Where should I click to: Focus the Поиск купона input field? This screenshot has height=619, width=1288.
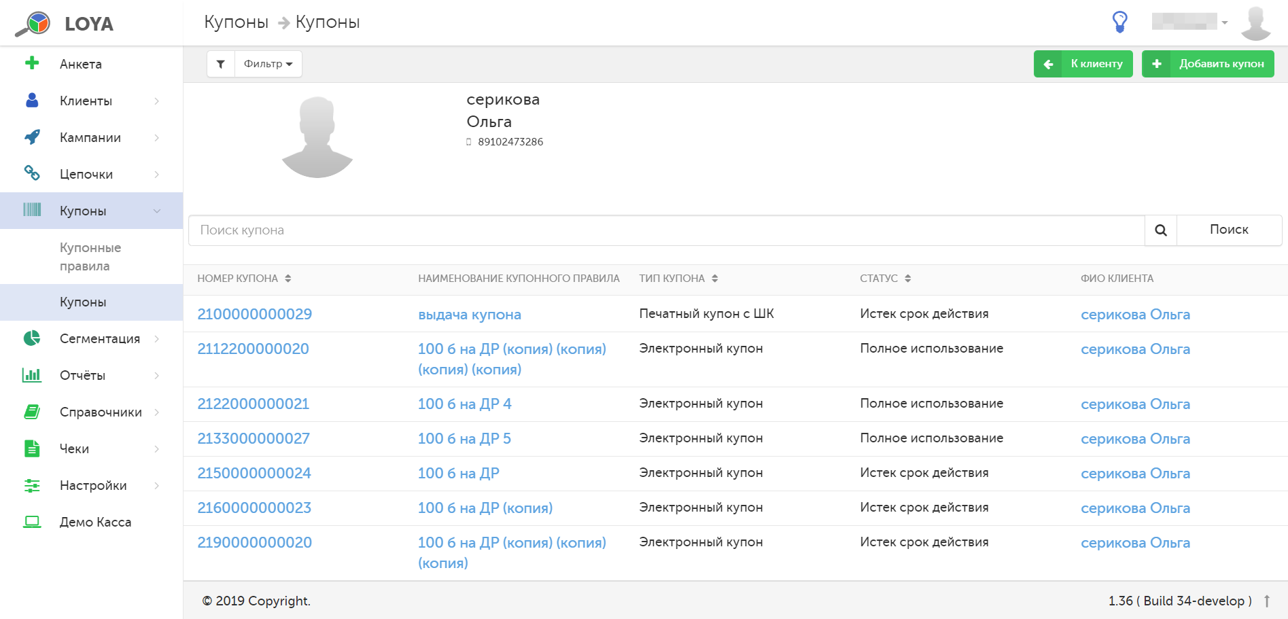[x=667, y=230]
